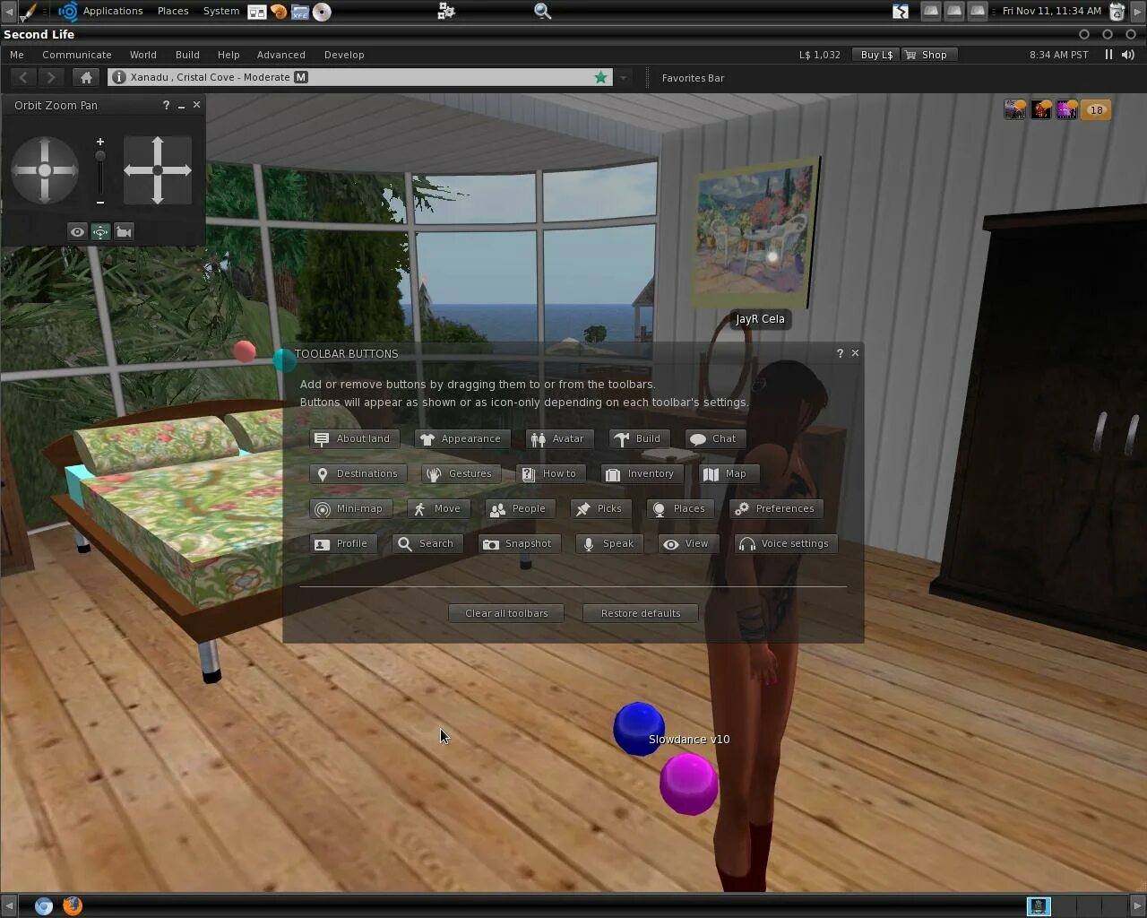Viewport: 1147px width, 918px height.
Task: Click the Move walking-figure button
Action: (x=438, y=509)
